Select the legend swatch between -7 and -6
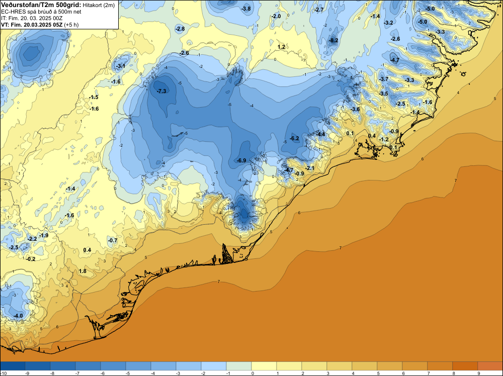503x376 pixels. 88,366
